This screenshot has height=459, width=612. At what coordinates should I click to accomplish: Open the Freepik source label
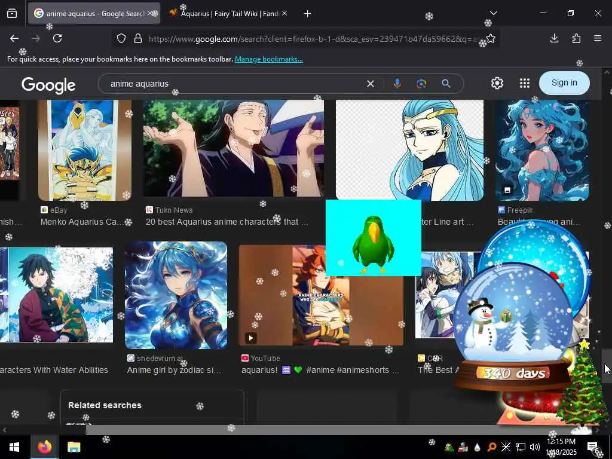click(515, 210)
